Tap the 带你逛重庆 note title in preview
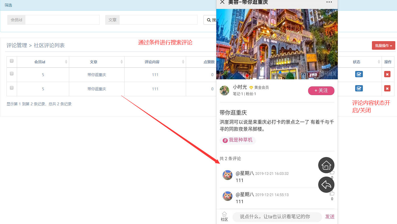 click(x=233, y=113)
